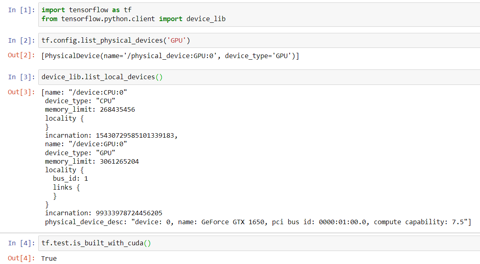The image size is (480, 264).
Task: Click the bus_id: 1 line in Out[3]
Action: pos(69,178)
